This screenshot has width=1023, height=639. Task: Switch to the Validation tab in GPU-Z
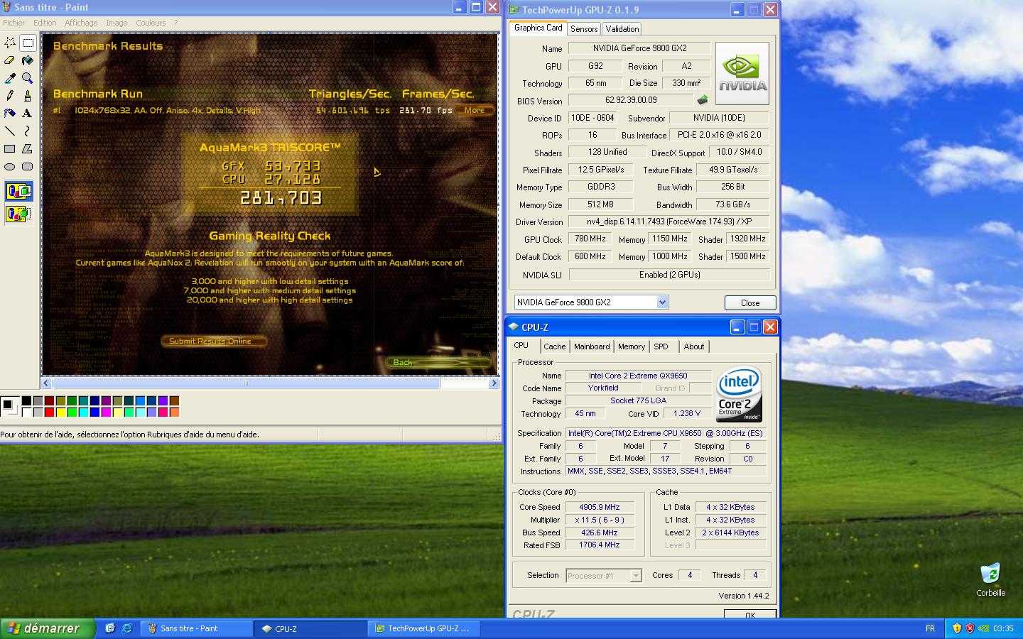pyautogui.click(x=622, y=29)
